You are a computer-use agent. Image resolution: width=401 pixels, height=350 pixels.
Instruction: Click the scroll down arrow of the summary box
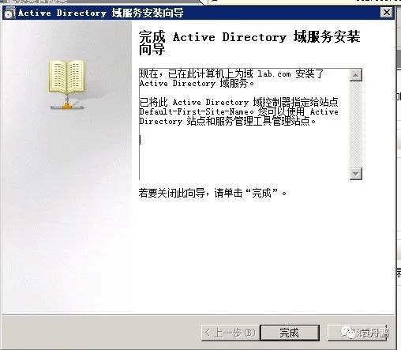tap(356, 174)
